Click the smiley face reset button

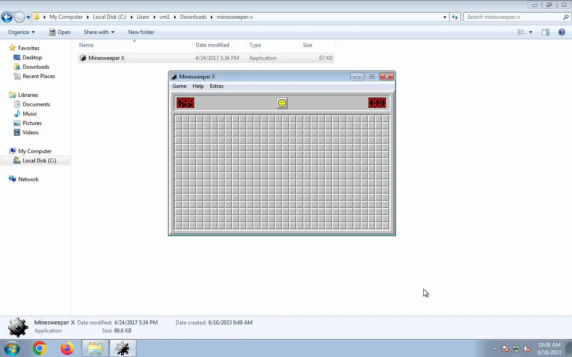coord(282,103)
